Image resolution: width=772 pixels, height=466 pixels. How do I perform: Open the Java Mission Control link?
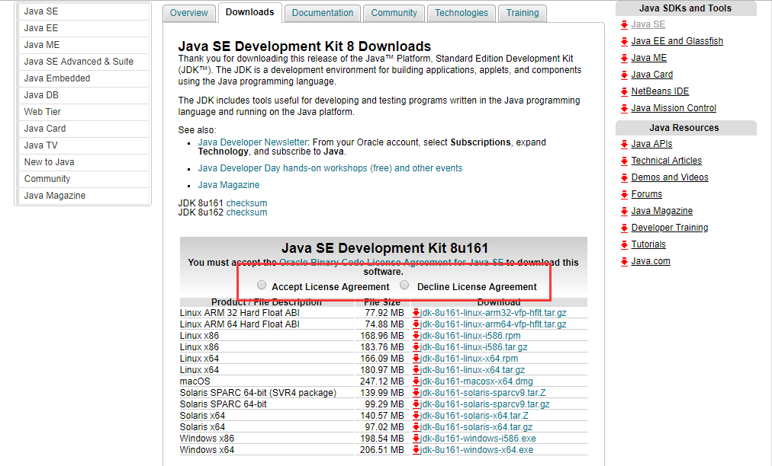pyautogui.click(x=674, y=108)
